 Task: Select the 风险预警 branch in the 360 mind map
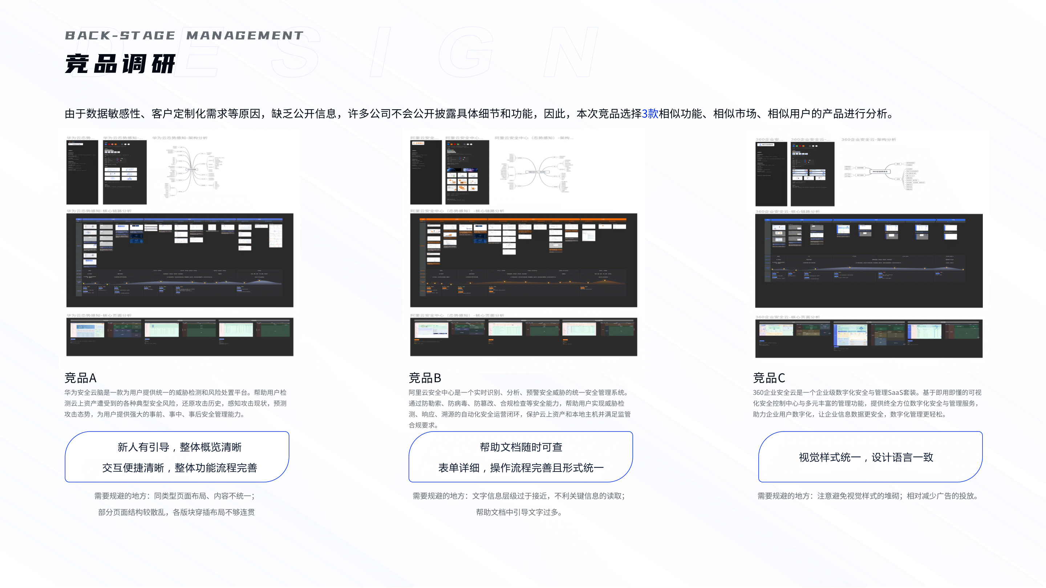[861, 168]
